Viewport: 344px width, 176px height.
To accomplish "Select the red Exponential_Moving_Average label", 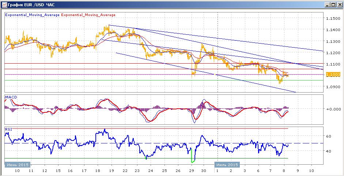I will click(88, 15).
